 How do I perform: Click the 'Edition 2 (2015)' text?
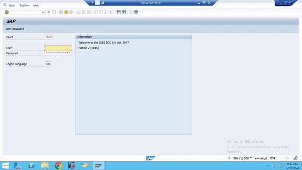tap(89, 48)
